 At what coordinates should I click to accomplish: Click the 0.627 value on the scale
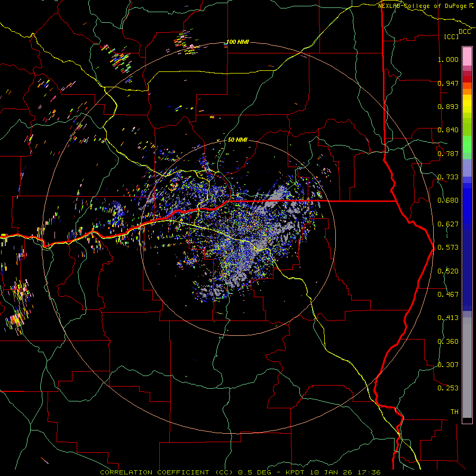click(x=448, y=224)
